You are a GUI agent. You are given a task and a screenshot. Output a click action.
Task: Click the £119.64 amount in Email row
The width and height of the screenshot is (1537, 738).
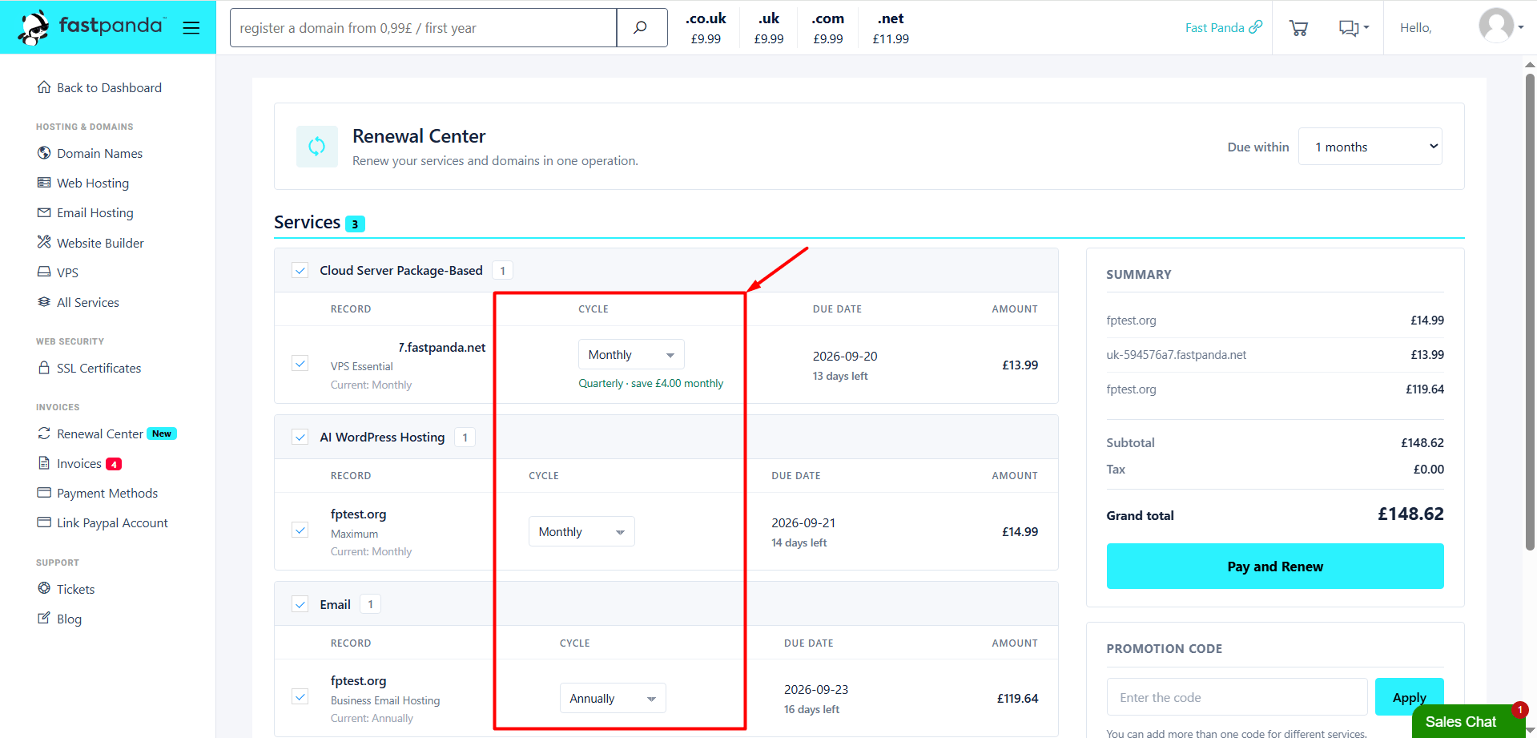pyautogui.click(x=1017, y=699)
